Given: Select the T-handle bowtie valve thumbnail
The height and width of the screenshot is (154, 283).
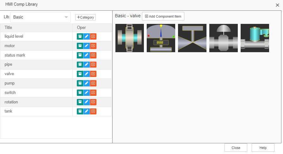Looking at the screenshot, I should click(192, 38).
